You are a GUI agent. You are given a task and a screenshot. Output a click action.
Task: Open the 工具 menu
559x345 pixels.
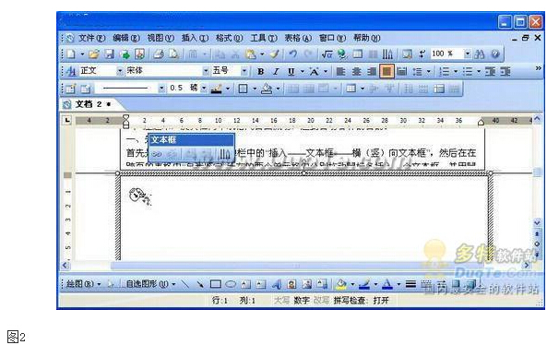coord(264,38)
